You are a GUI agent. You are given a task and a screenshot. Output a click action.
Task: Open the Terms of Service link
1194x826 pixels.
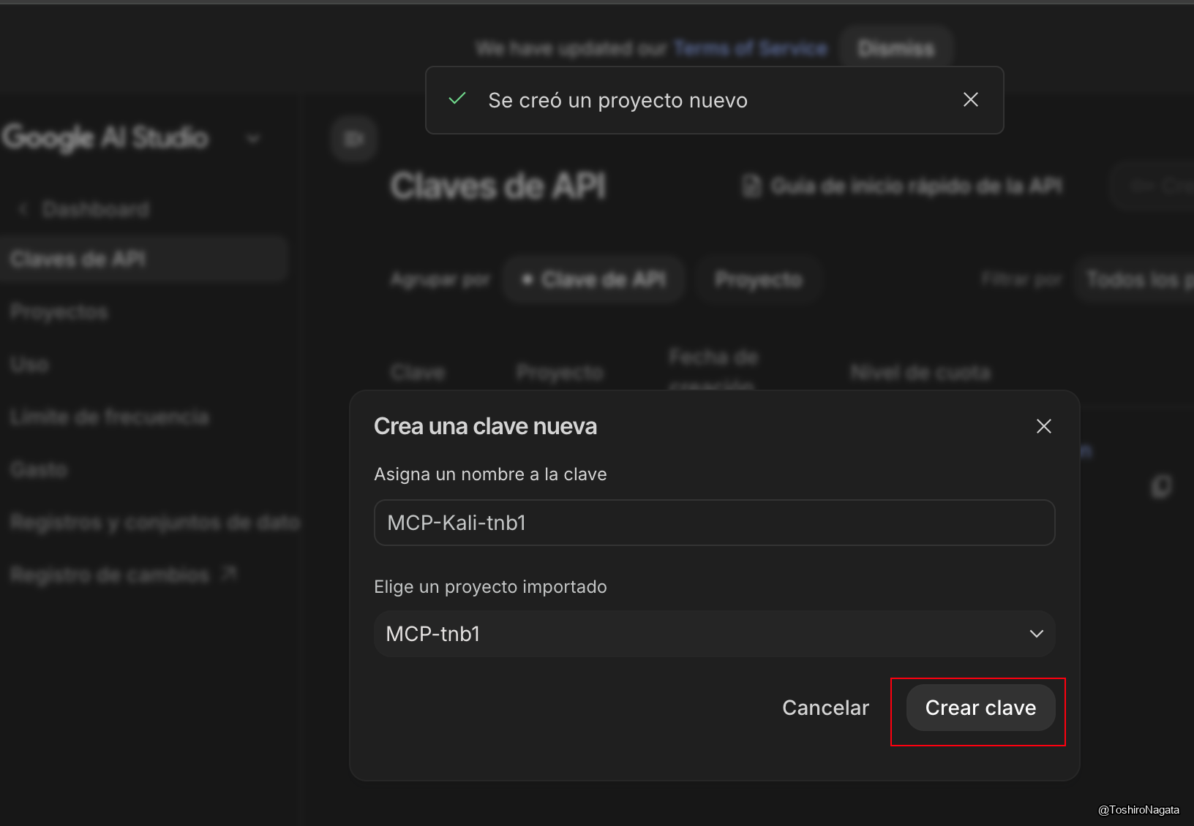[750, 48]
